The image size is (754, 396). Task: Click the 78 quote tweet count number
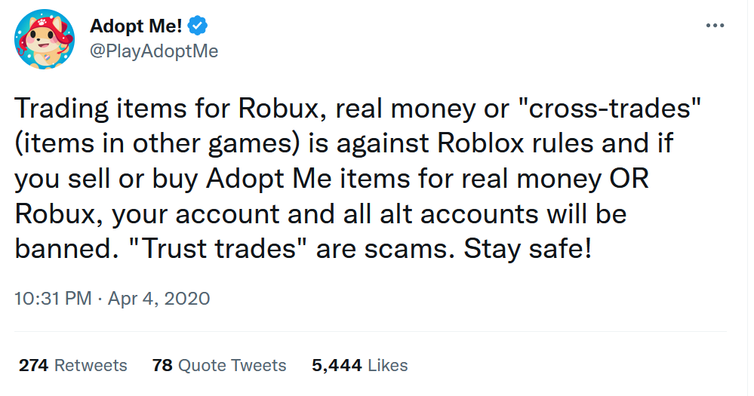pos(162,365)
